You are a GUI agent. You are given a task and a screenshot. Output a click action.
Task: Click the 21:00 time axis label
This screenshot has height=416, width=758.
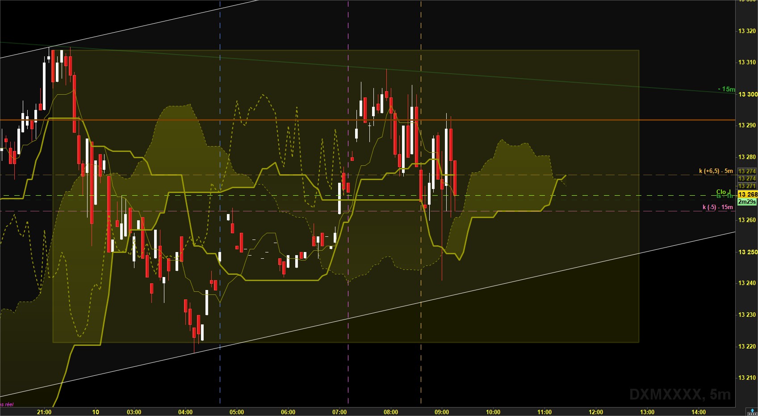coord(44,412)
